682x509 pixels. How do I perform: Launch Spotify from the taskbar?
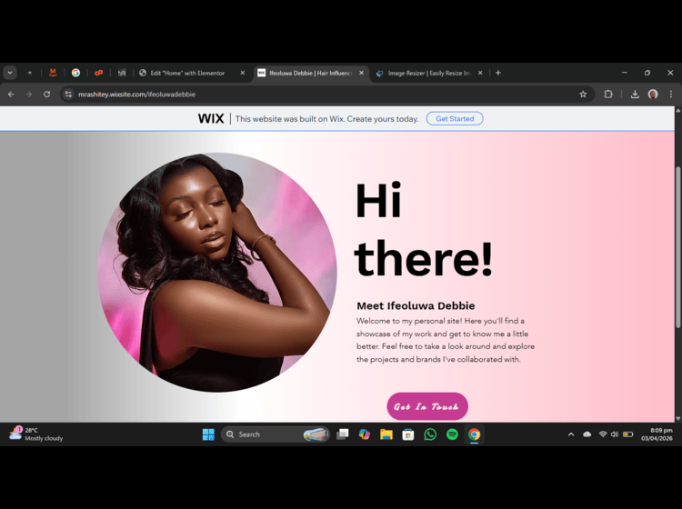coord(452,434)
